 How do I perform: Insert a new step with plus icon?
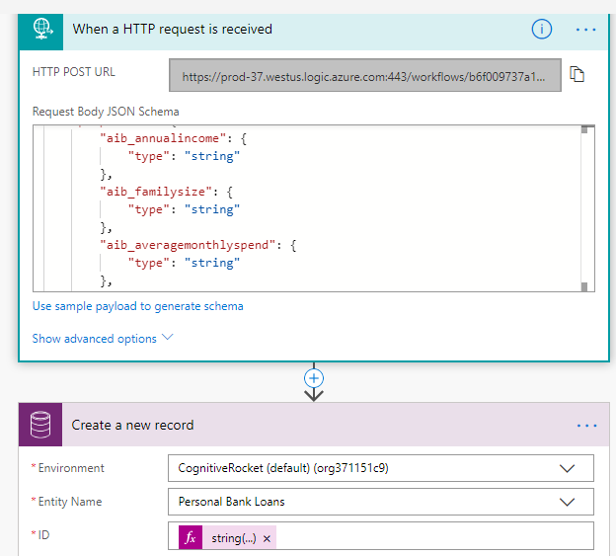314,378
